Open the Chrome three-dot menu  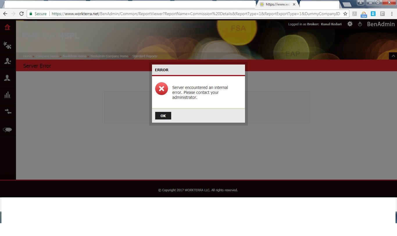pos(391,14)
